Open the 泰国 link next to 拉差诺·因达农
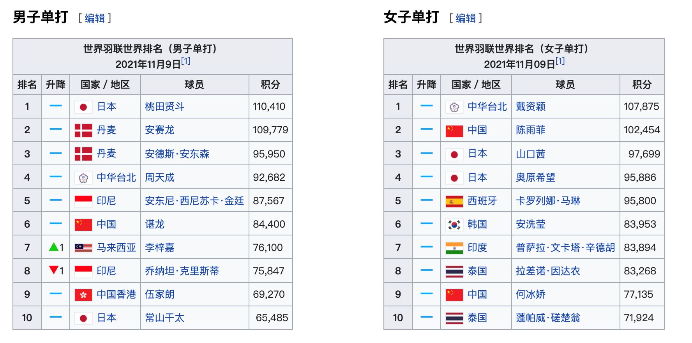 point(477,271)
